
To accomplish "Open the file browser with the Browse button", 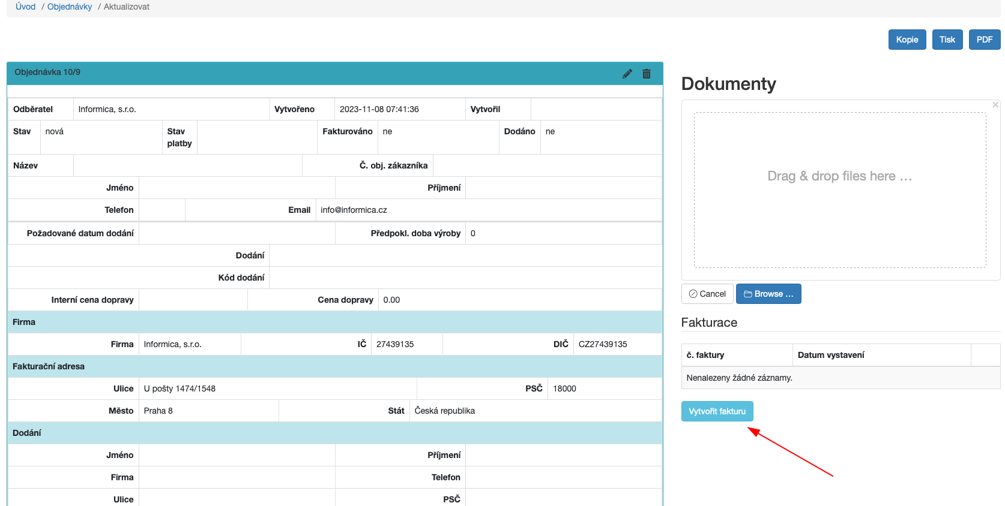I will point(768,294).
